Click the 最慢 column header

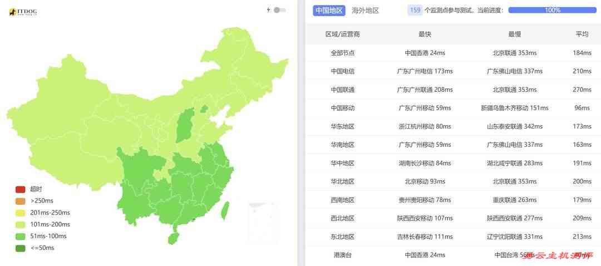coord(514,34)
